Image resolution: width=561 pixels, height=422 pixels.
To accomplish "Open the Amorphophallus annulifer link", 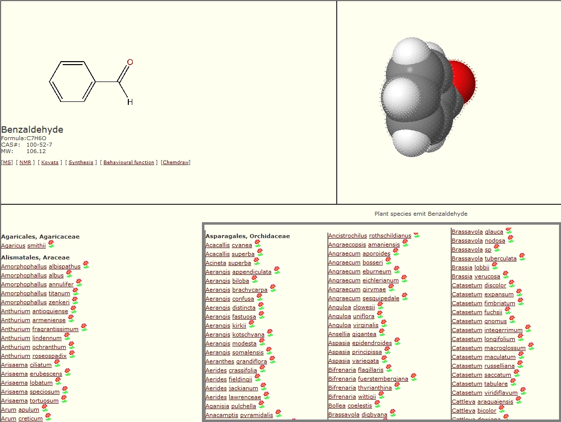I will click(x=37, y=284).
